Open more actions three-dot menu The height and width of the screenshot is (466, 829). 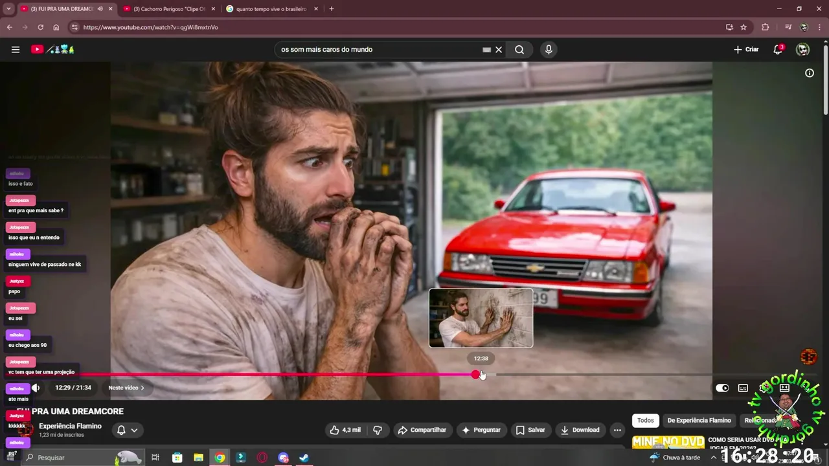pyautogui.click(x=617, y=430)
